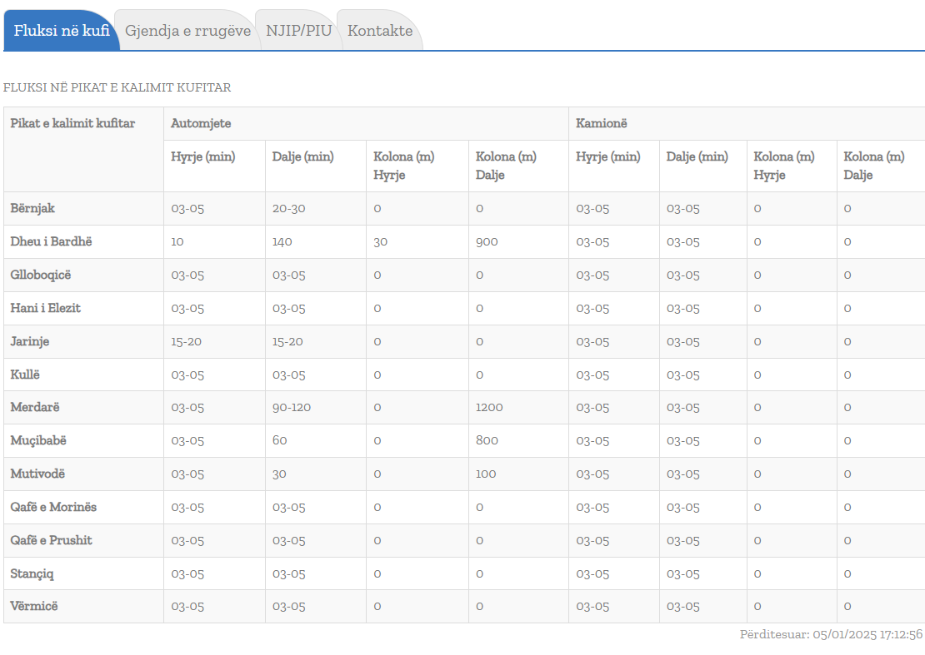
Task: Select the Dheu i Bardhë row name
Action: click(51, 241)
